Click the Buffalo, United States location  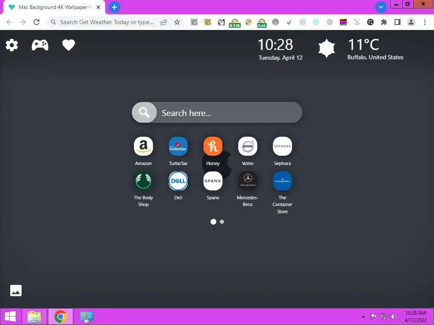pos(376,57)
